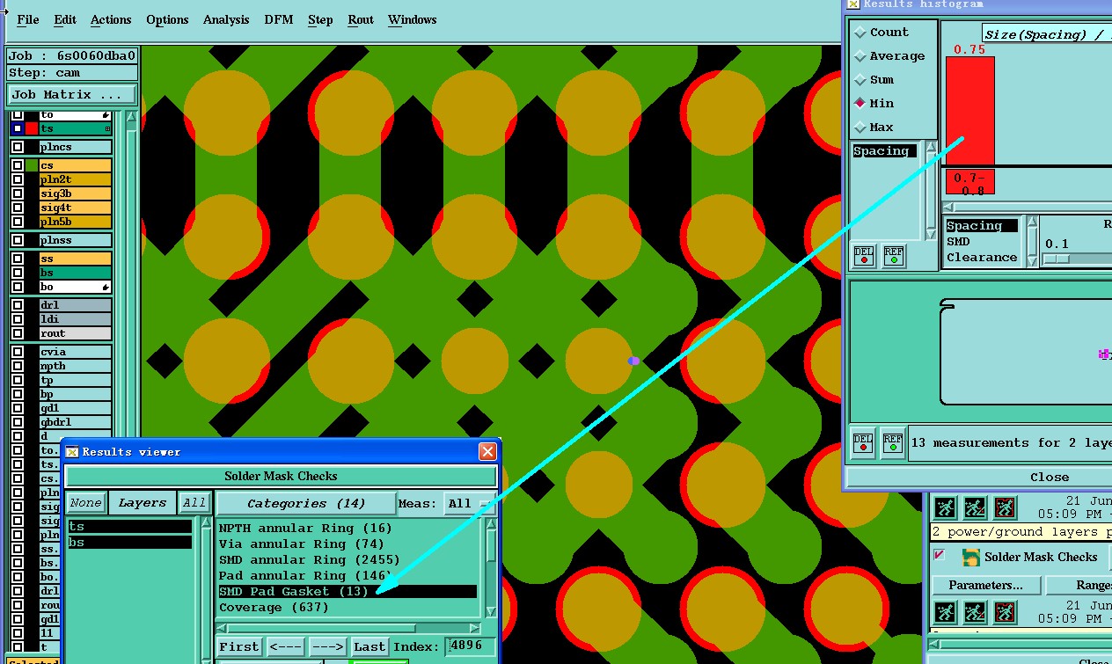The image size is (1112, 664).
Task: Click the red 0.75 histogram bar
Action: (969, 111)
